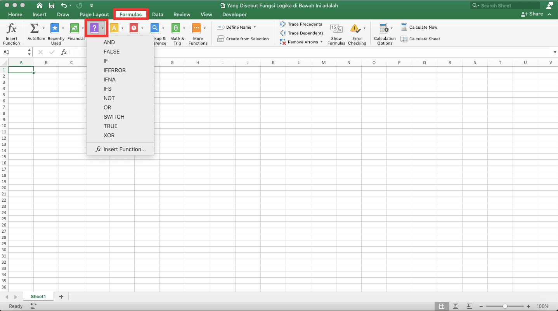
Task: Click the Financial functions icon
Action: tap(75, 28)
